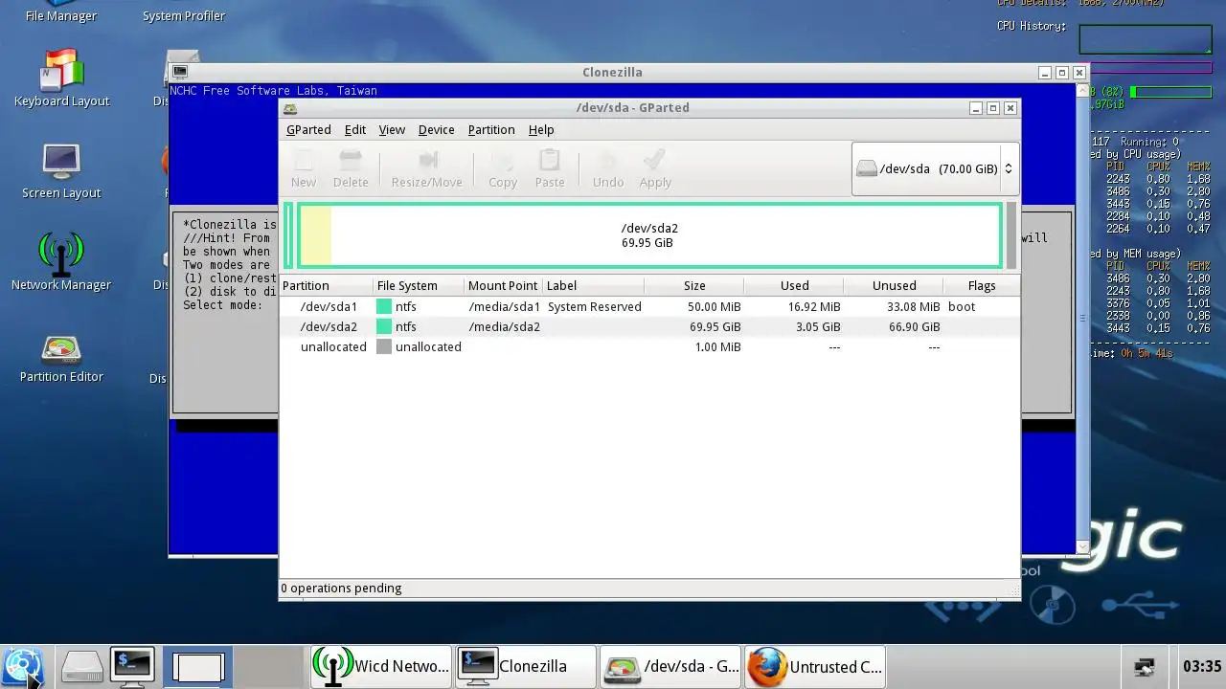This screenshot has width=1226, height=689.
Task: Open the Edit menu in GParted
Action: (x=355, y=129)
